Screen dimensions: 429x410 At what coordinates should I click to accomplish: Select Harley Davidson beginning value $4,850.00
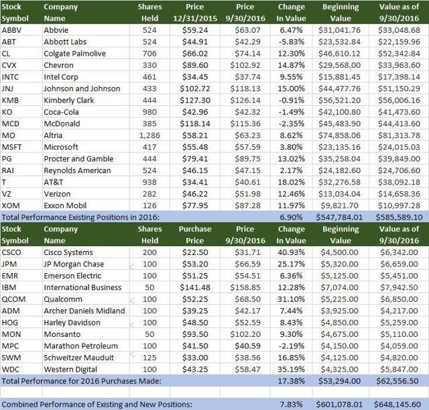pyautogui.click(x=341, y=322)
